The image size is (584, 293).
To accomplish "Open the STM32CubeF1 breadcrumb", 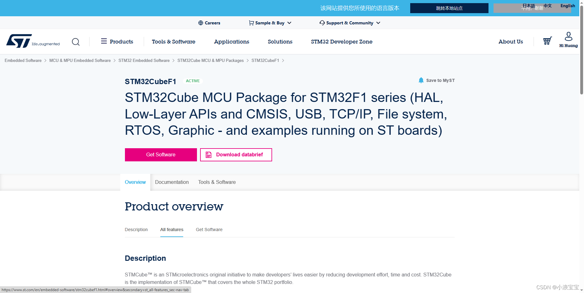I will click(x=265, y=60).
